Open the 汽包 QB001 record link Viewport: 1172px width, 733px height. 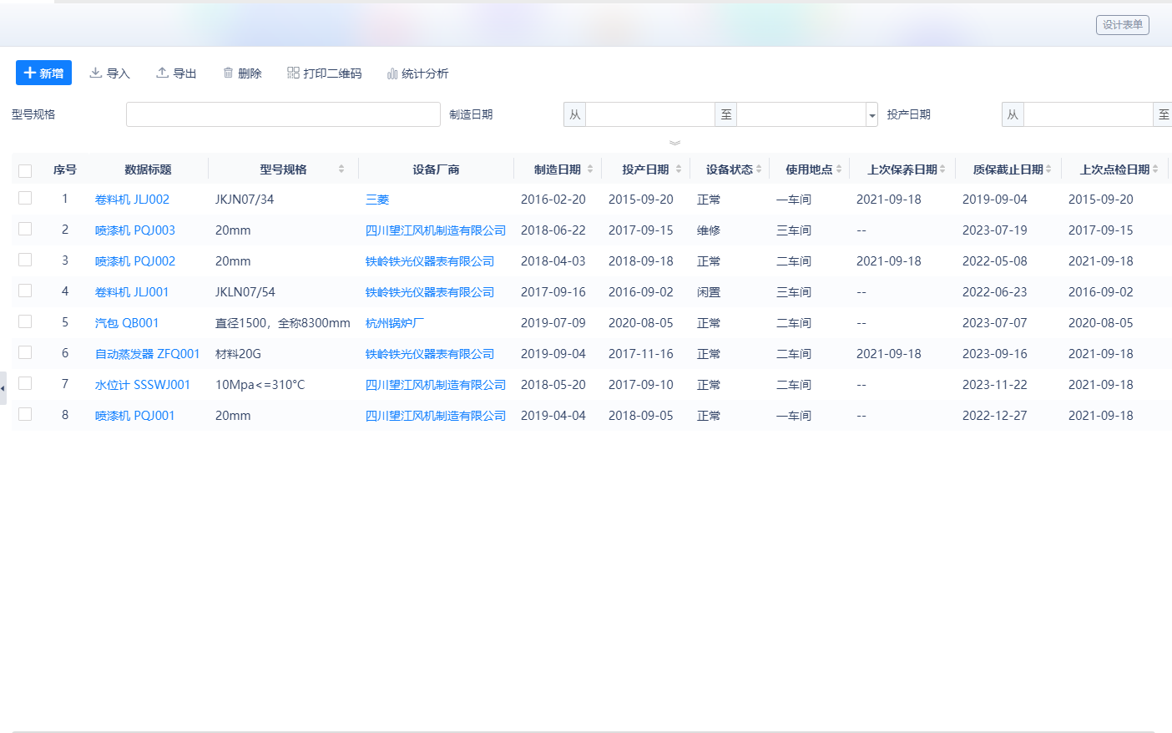point(127,323)
